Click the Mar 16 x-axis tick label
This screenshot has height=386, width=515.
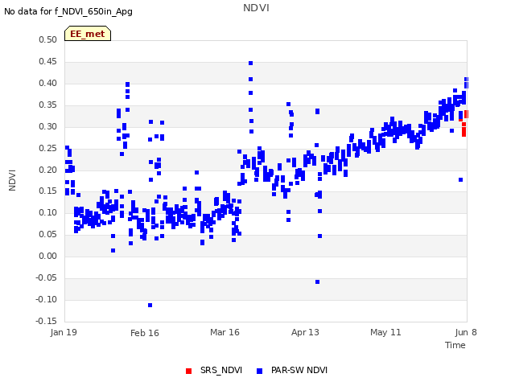pos(225,332)
